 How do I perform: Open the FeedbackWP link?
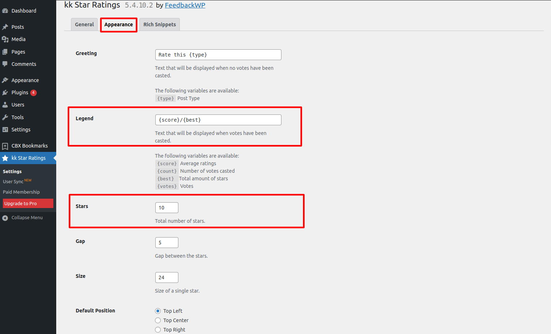185,5
